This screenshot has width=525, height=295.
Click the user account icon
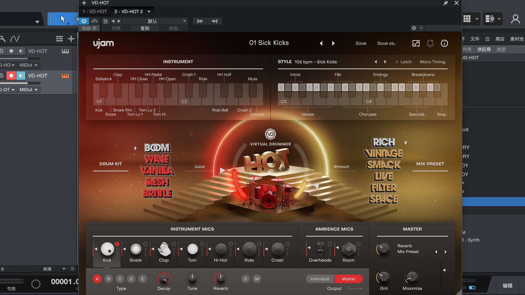(515, 19)
